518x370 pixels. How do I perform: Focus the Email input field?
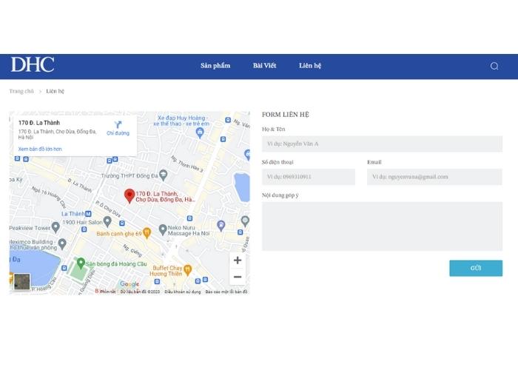tap(435, 177)
